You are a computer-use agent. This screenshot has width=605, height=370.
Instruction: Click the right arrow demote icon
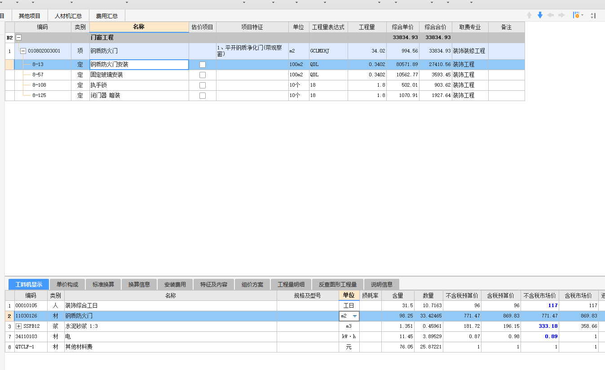[x=561, y=15]
